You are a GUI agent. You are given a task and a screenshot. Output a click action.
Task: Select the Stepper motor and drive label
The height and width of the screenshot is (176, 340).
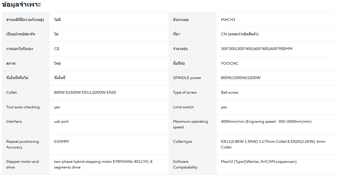22,164
